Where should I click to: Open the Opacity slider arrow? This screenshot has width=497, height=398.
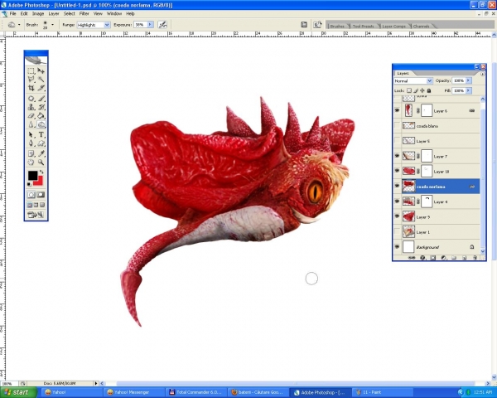468,80
